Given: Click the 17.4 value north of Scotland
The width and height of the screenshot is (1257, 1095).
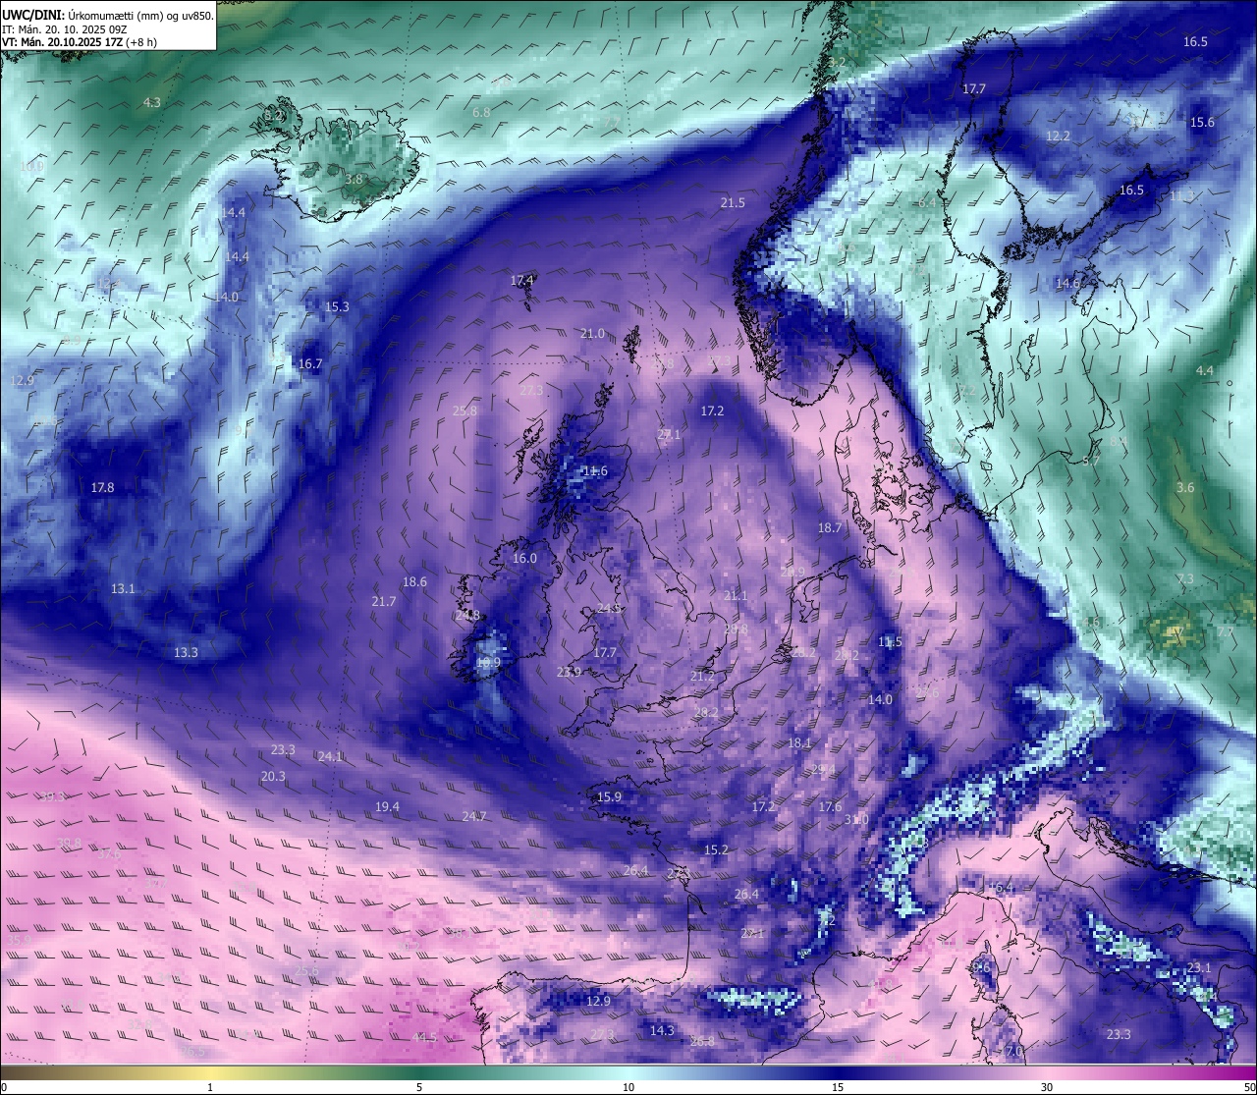Looking at the screenshot, I should tap(521, 280).
